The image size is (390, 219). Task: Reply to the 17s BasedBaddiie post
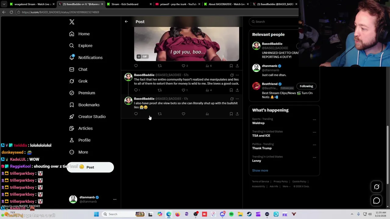coord(136,114)
